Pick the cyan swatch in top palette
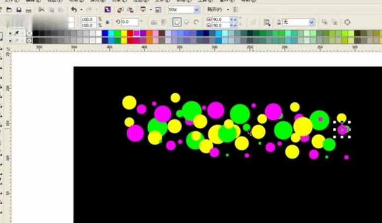The image size is (382, 223). [111, 33]
